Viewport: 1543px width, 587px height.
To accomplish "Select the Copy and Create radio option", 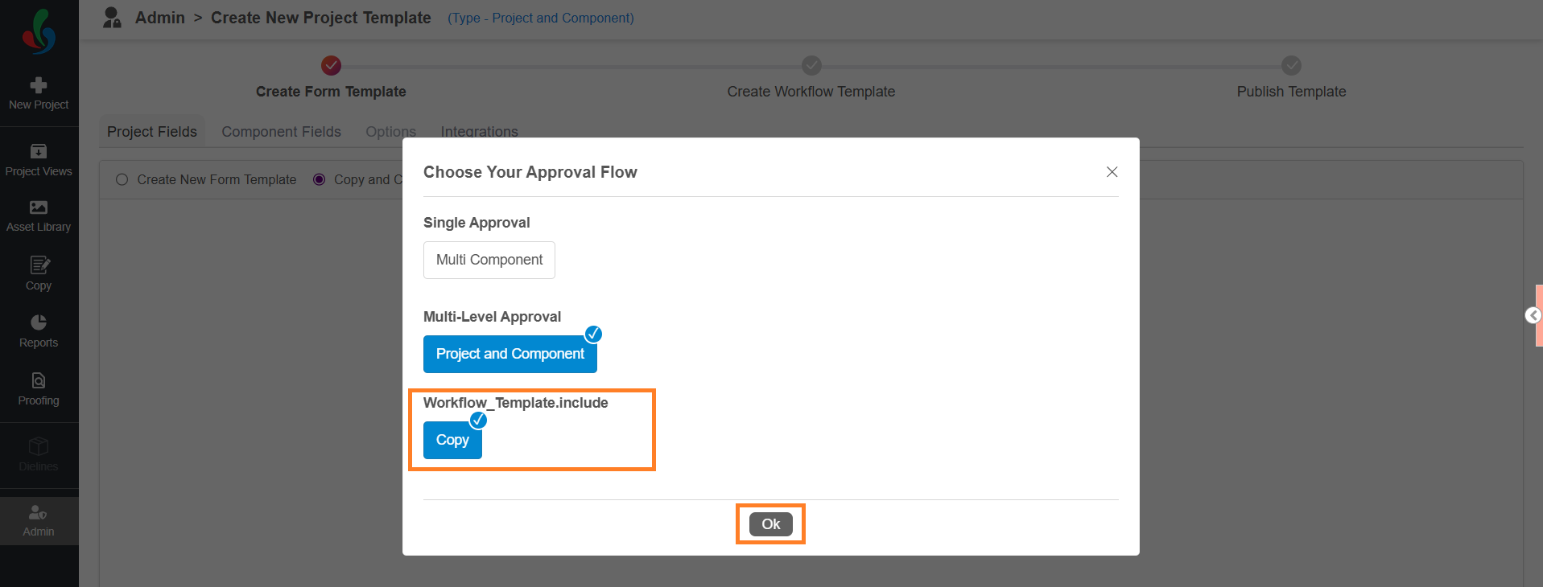I will pyautogui.click(x=320, y=179).
